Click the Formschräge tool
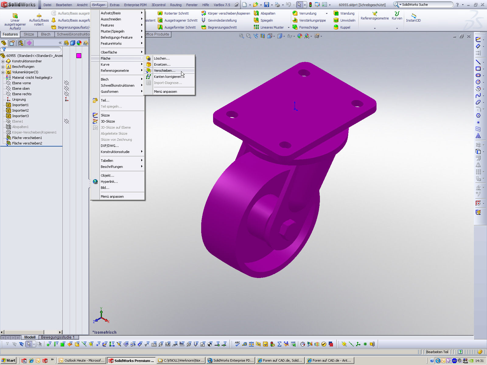 coord(305,27)
